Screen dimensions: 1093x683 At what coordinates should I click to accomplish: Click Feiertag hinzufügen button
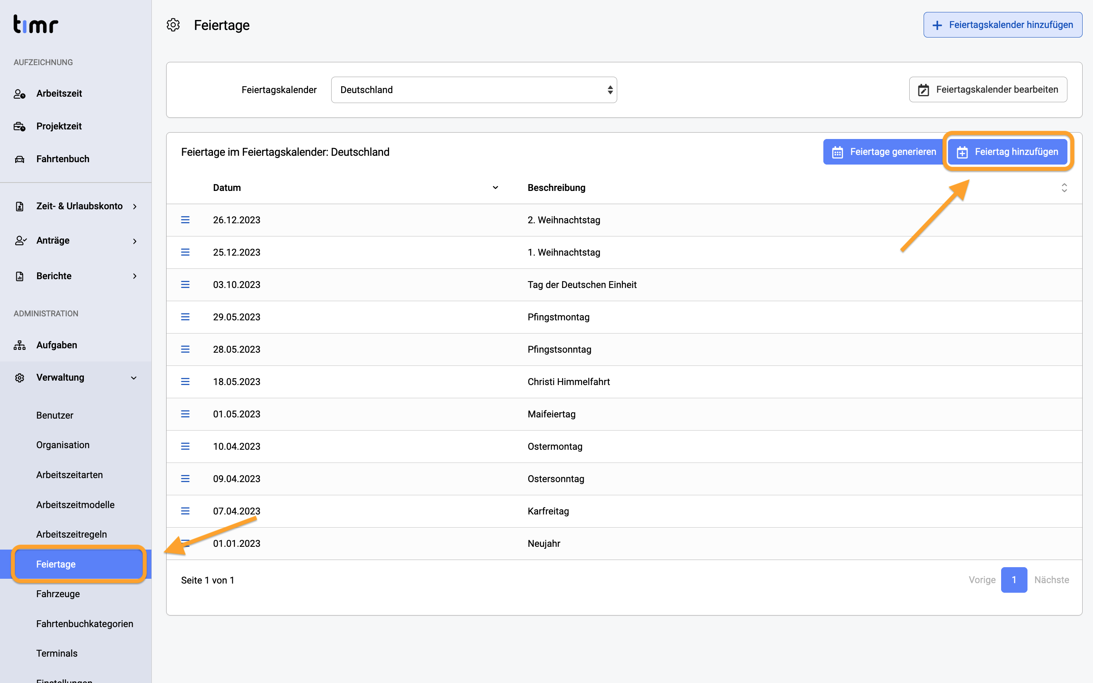point(1008,152)
